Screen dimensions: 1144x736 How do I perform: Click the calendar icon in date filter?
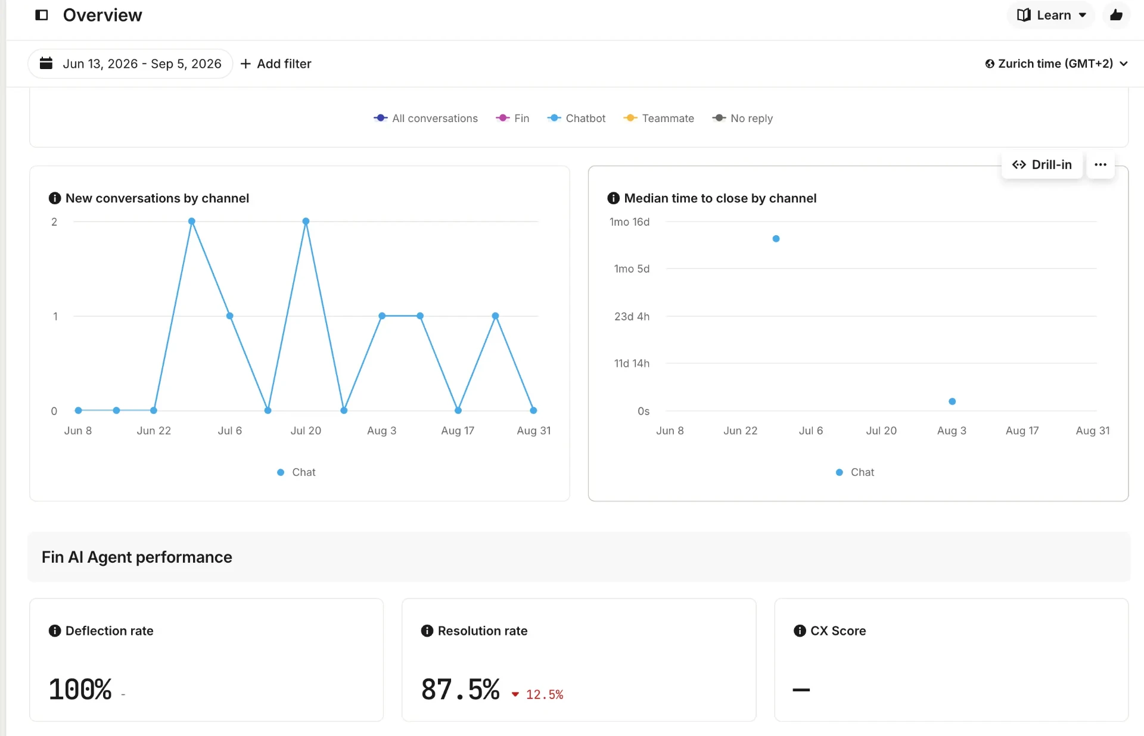point(46,63)
